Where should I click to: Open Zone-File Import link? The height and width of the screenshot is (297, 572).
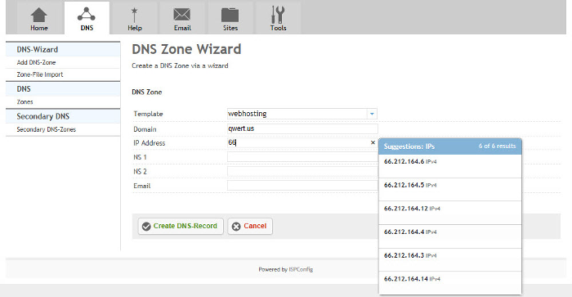point(40,74)
